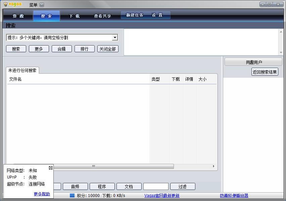Switch to the 资源 tab
286x201 pixels.
pyautogui.click(x=18, y=16)
